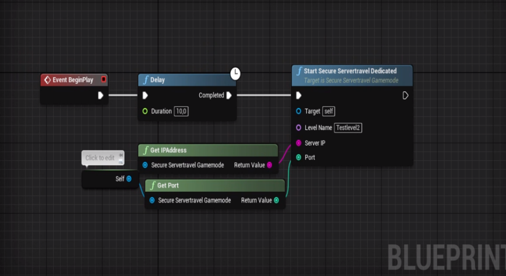The height and width of the screenshot is (276, 506).
Task: Click the Delay Completed exec pin
Action: [229, 95]
